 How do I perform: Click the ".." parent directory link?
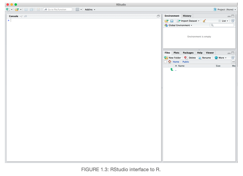click(176, 70)
